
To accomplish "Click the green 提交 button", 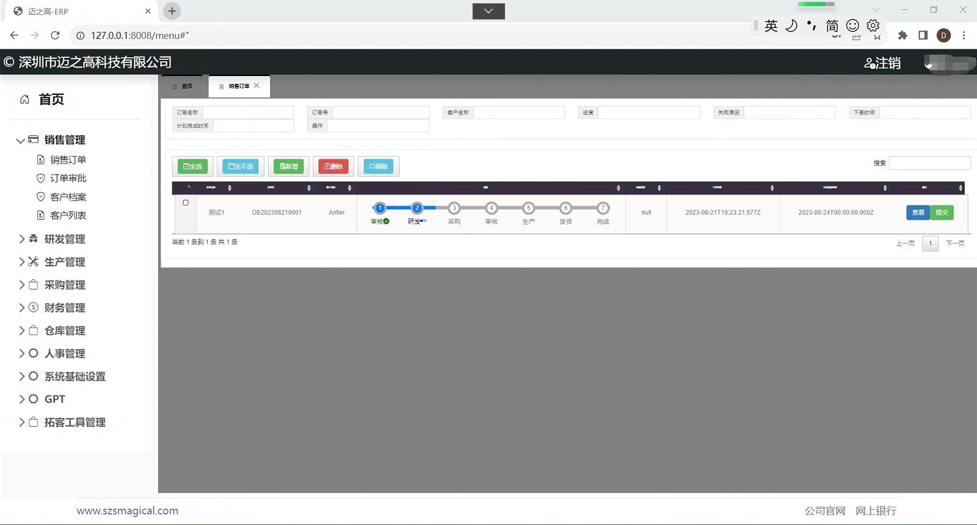I will [x=941, y=213].
